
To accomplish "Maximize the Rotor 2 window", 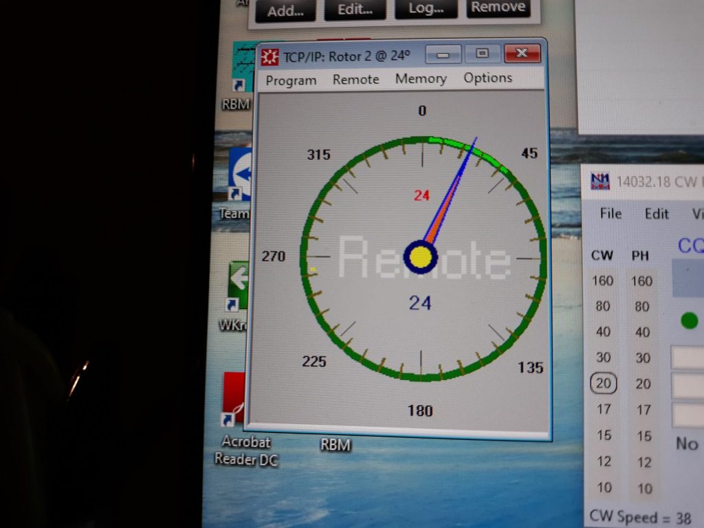I will (x=482, y=54).
